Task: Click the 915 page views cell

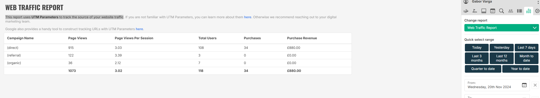Action: (x=71, y=48)
